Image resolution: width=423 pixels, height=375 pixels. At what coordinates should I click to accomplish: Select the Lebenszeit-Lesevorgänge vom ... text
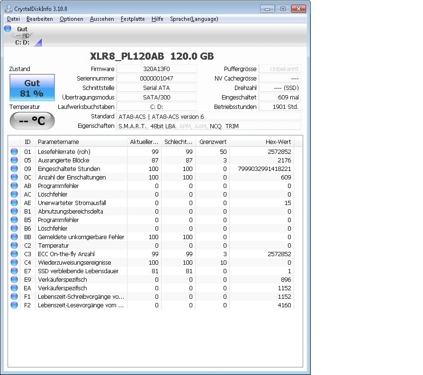point(81,305)
